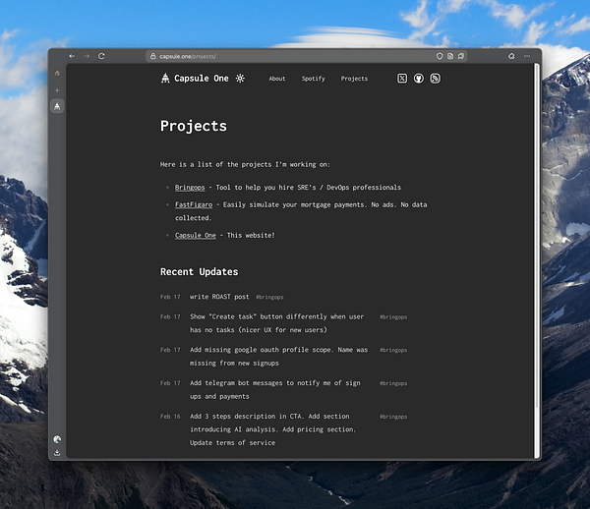Click the bookmark icon in the address bar
This screenshot has height=509, width=590.
click(x=461, y=56)
